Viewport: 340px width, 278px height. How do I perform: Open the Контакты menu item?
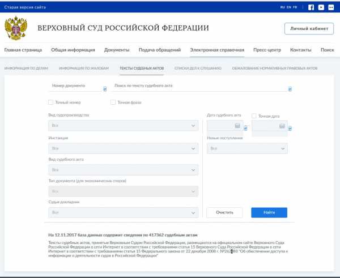pyautogui.click(x=301, y=50)
